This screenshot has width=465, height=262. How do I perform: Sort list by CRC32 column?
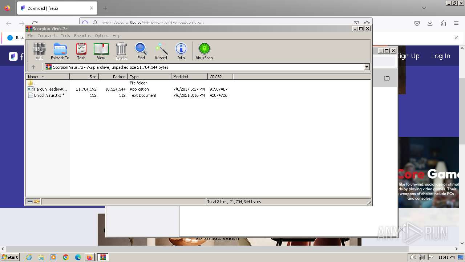tap(220, 77)
